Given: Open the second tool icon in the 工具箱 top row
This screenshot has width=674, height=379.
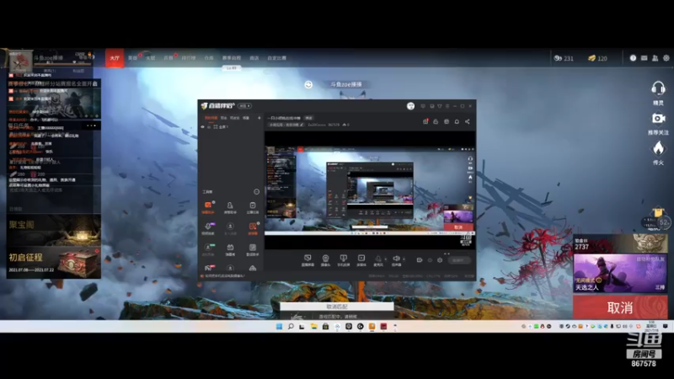Looking at the screenshot, I should click(x=230, y=206).
